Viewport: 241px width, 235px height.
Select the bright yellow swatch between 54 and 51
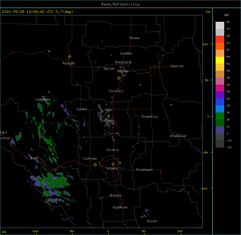click(x=220, y=60)
